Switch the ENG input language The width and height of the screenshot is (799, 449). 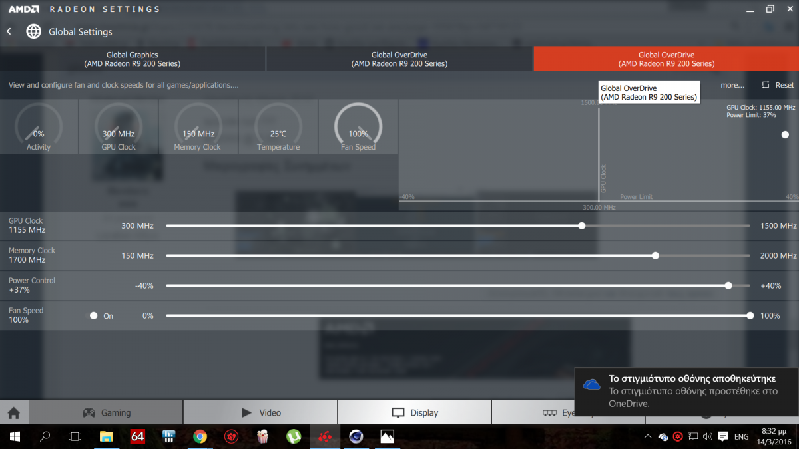[741, 437]
